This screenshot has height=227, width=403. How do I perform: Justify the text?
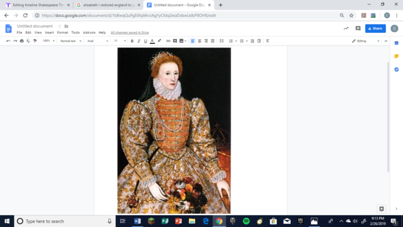pyautogui.click(x=213, y=41)
